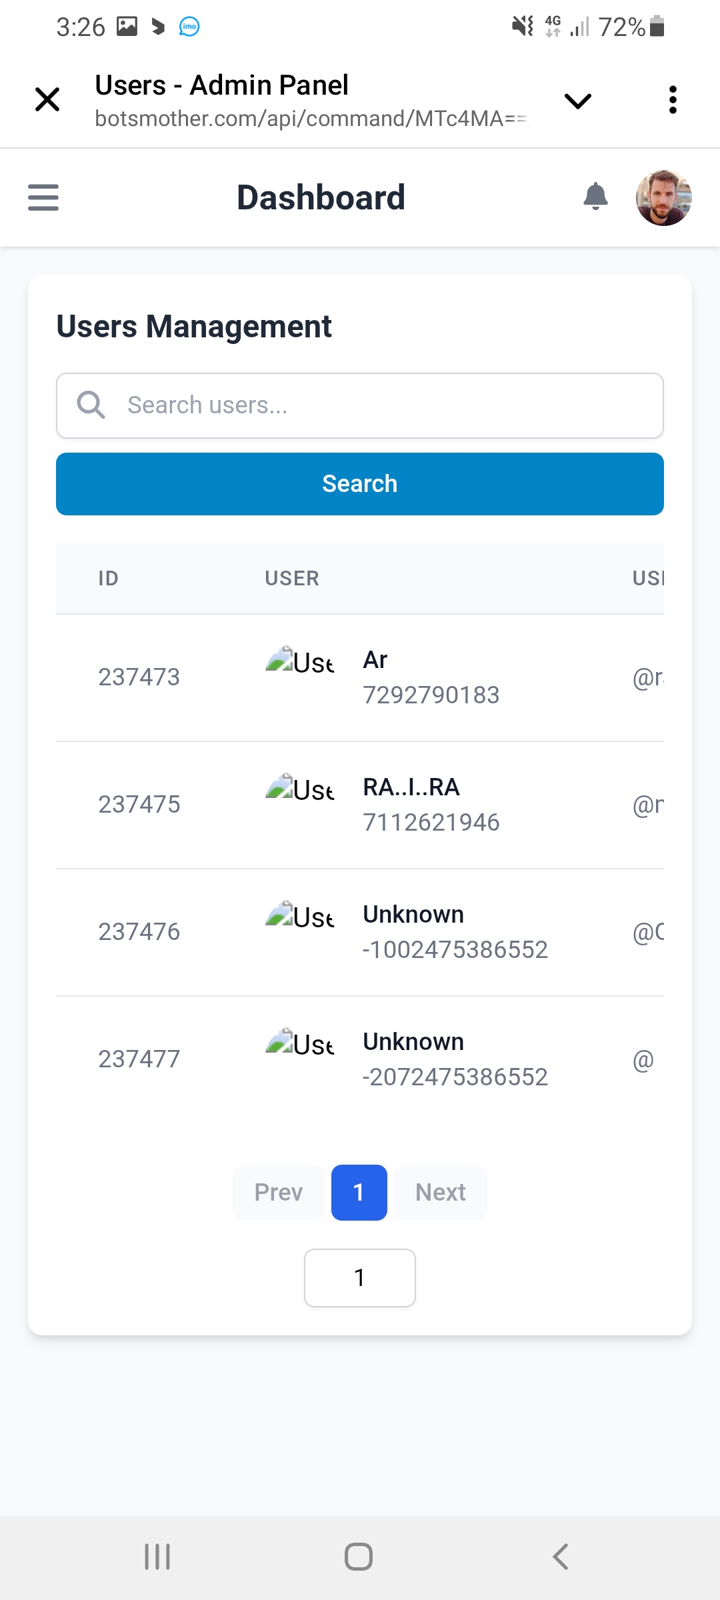Open user row with ID 237476
720x1600 pixels.
pyautogui.click(x=139, y=932)
